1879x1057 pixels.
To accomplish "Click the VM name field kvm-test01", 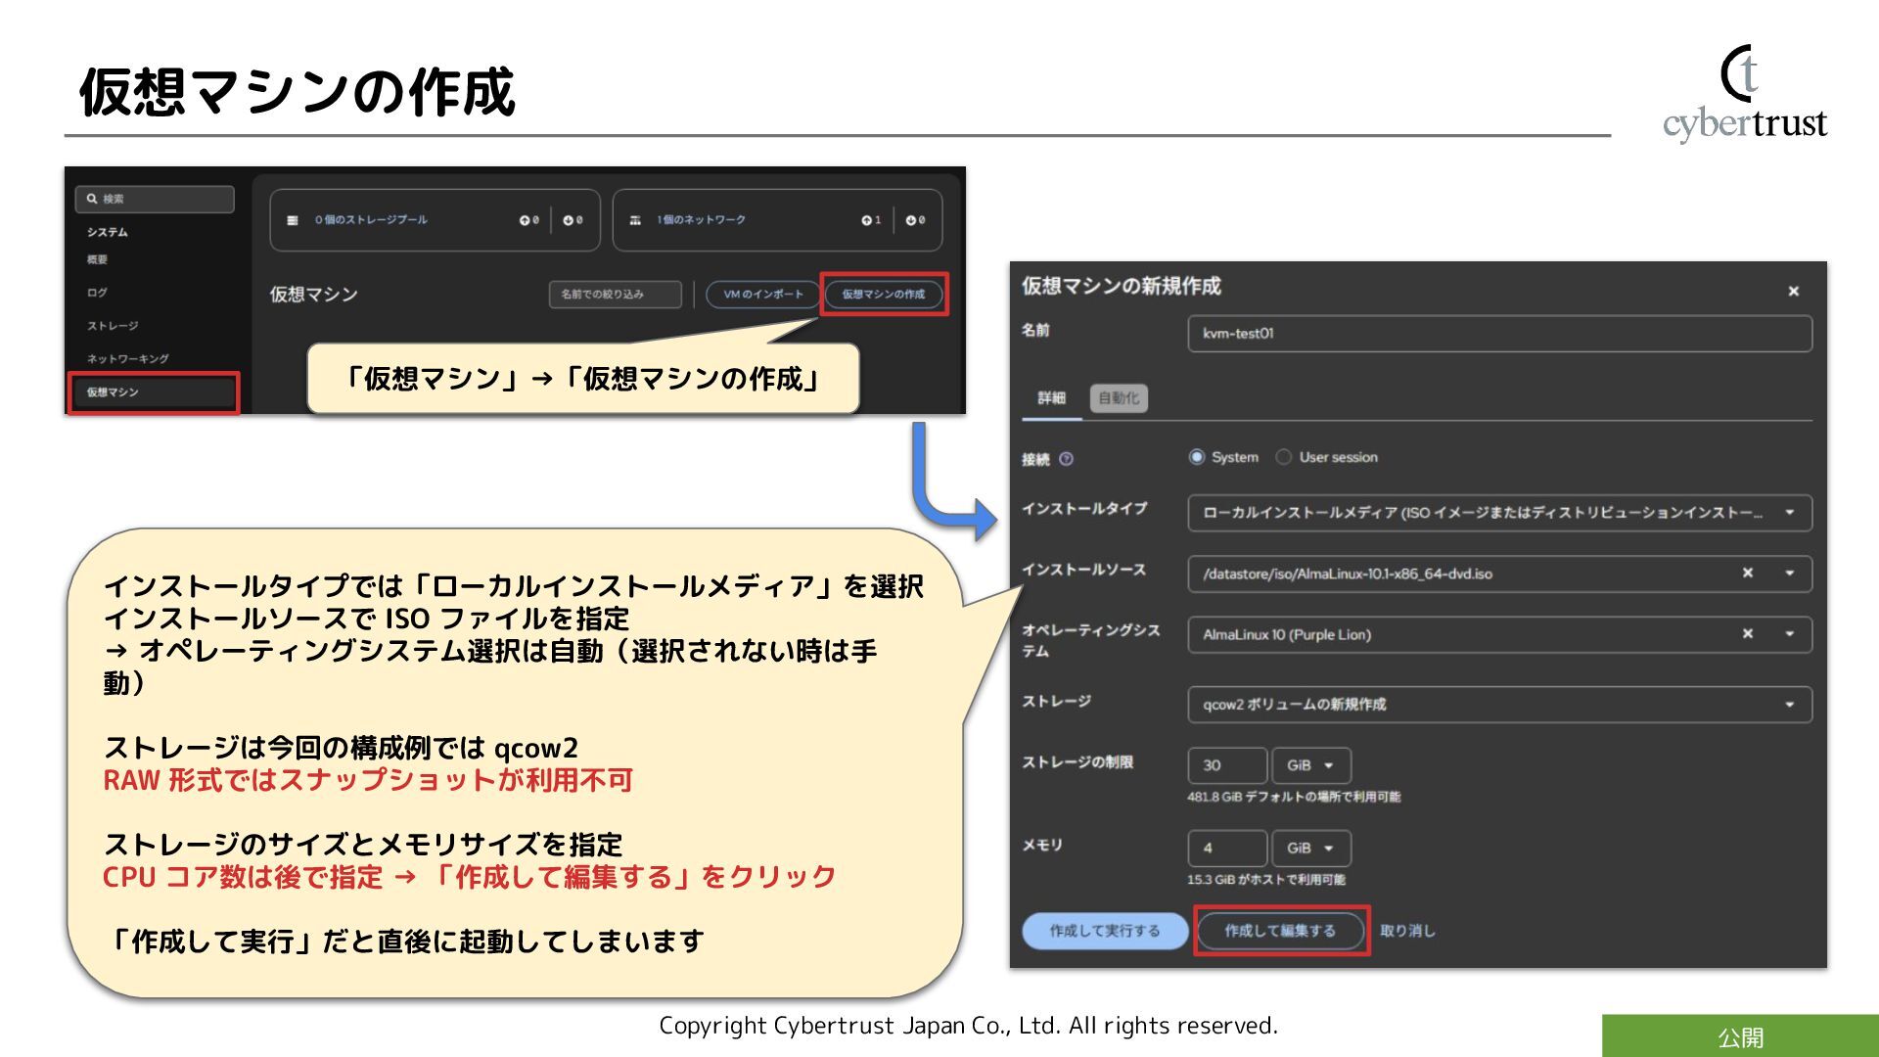I will point(1498,334).
